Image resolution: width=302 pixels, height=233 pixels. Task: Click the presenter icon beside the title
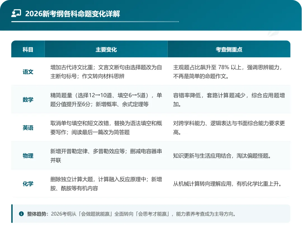click(16, 13)
